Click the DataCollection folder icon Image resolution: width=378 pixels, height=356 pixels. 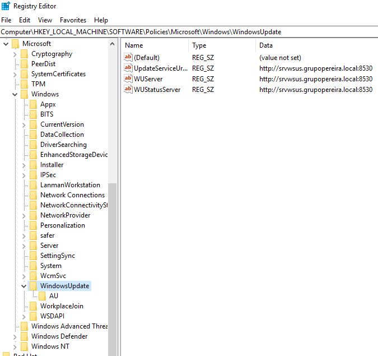click(x=33, y=135)
